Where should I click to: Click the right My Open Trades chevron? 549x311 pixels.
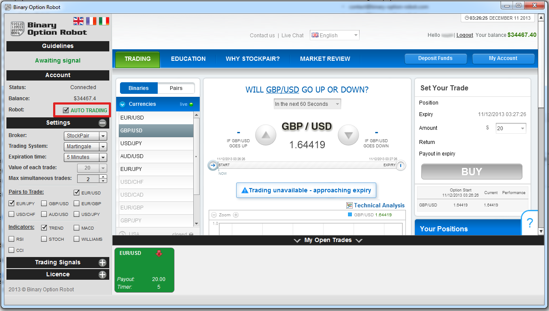(359, 241)
